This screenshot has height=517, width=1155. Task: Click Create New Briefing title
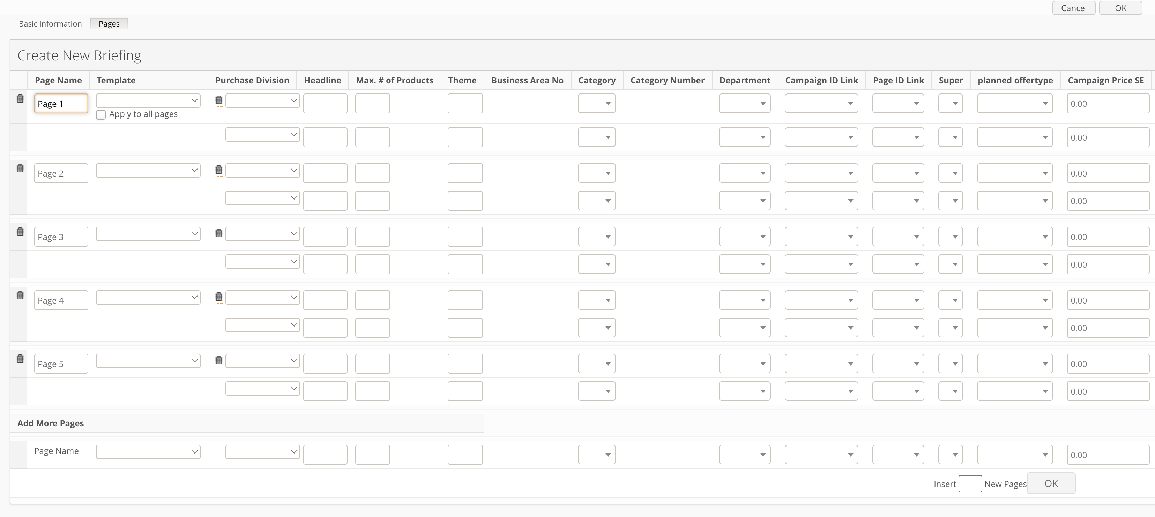[x=79, y=55]
